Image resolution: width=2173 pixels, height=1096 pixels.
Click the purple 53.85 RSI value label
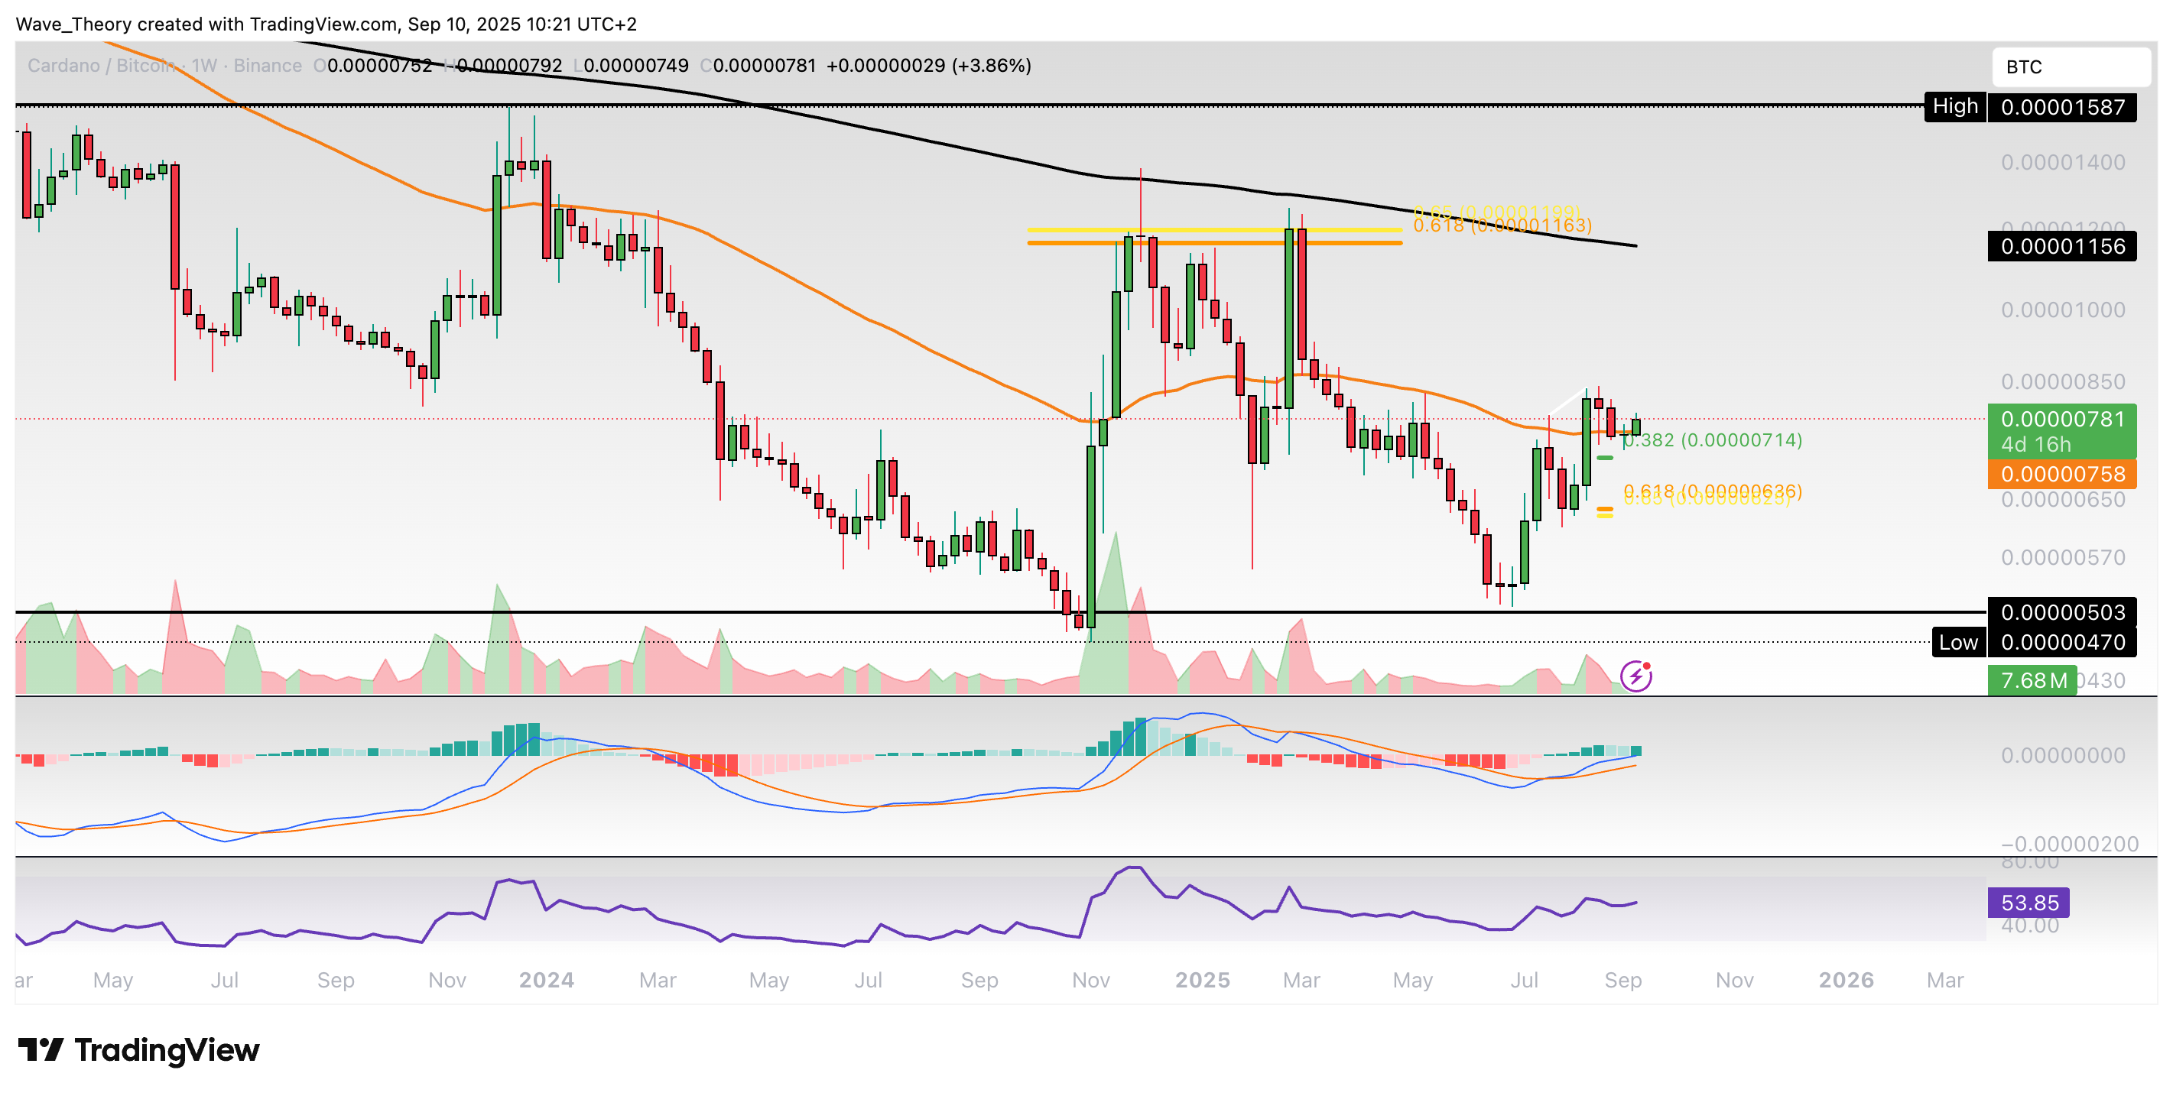coord(2028,902)
